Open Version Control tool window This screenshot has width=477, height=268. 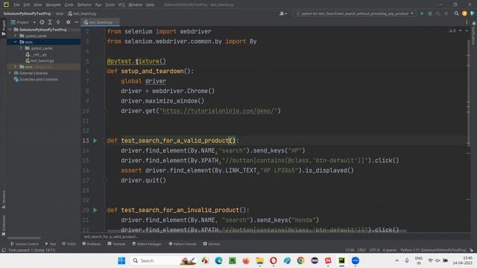(x=25, y=243)
